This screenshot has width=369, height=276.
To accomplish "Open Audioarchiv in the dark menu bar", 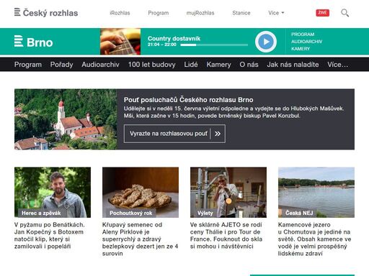I will (100, 65).
